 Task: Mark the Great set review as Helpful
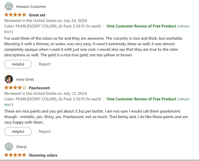coord(18,64)
